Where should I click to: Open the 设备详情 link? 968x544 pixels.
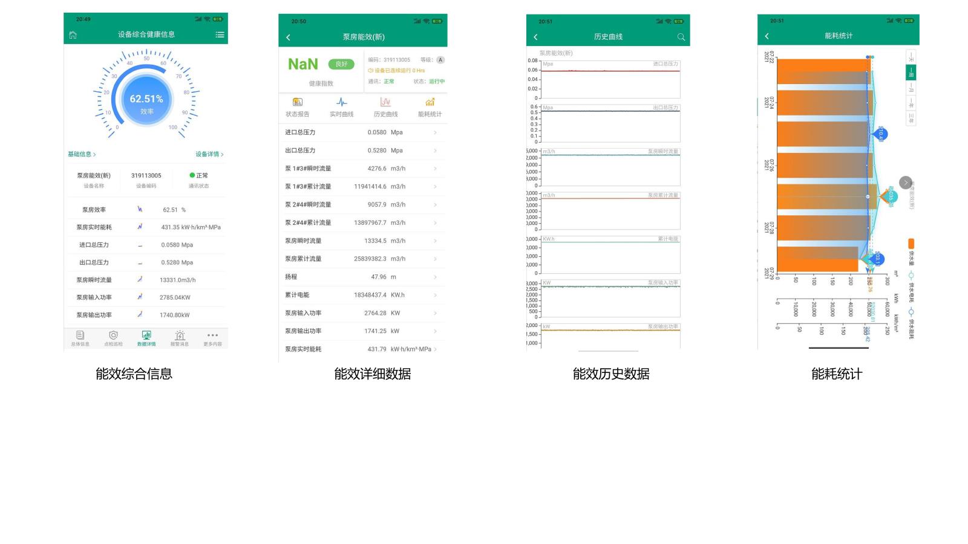[208, 154]
